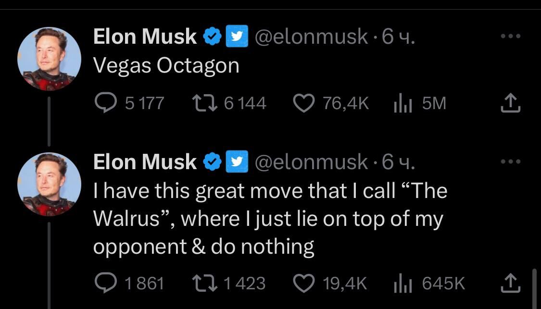Like the "Vegas Octagon" tweet
Image resolution: width=541 pixels, height=309 pixels.
point(303,103)
